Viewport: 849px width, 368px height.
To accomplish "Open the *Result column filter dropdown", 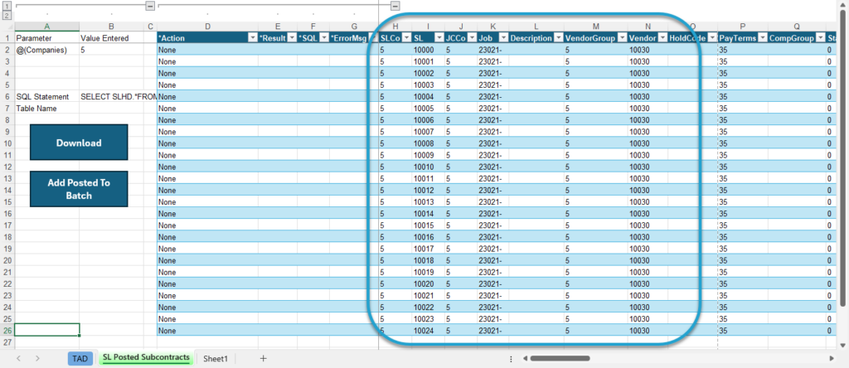I will point(291,37).
